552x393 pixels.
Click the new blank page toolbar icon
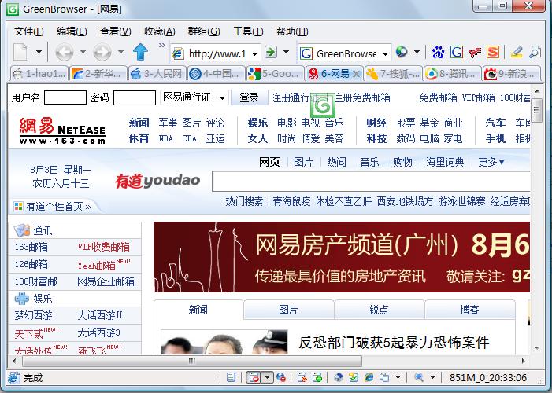20,53
